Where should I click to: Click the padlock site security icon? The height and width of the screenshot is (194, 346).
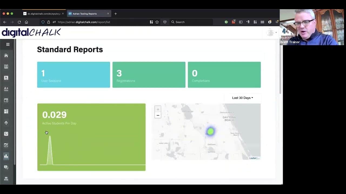coord(49,22)
